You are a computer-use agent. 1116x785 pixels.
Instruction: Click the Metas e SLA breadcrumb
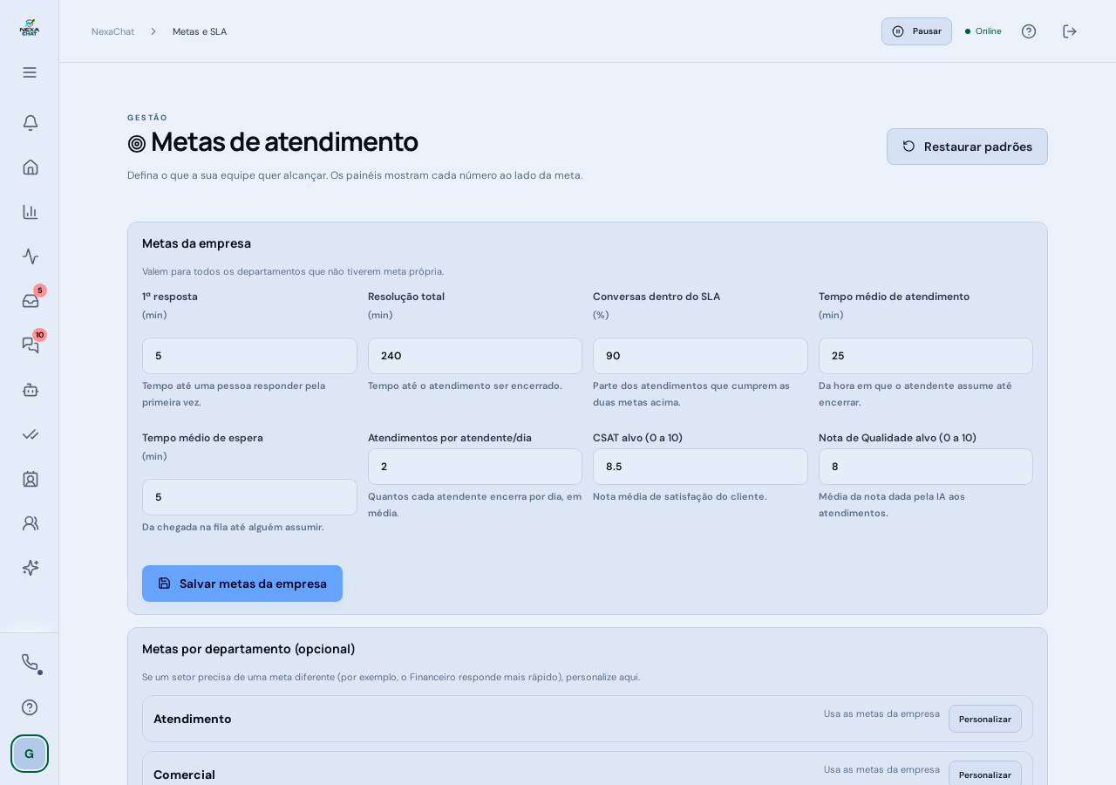click(200, 31)
